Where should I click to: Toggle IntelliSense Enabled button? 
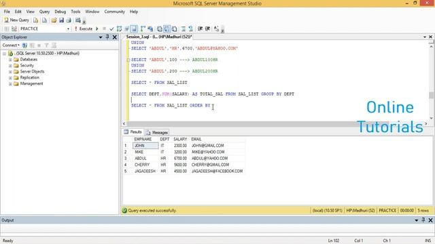point(134,28)
